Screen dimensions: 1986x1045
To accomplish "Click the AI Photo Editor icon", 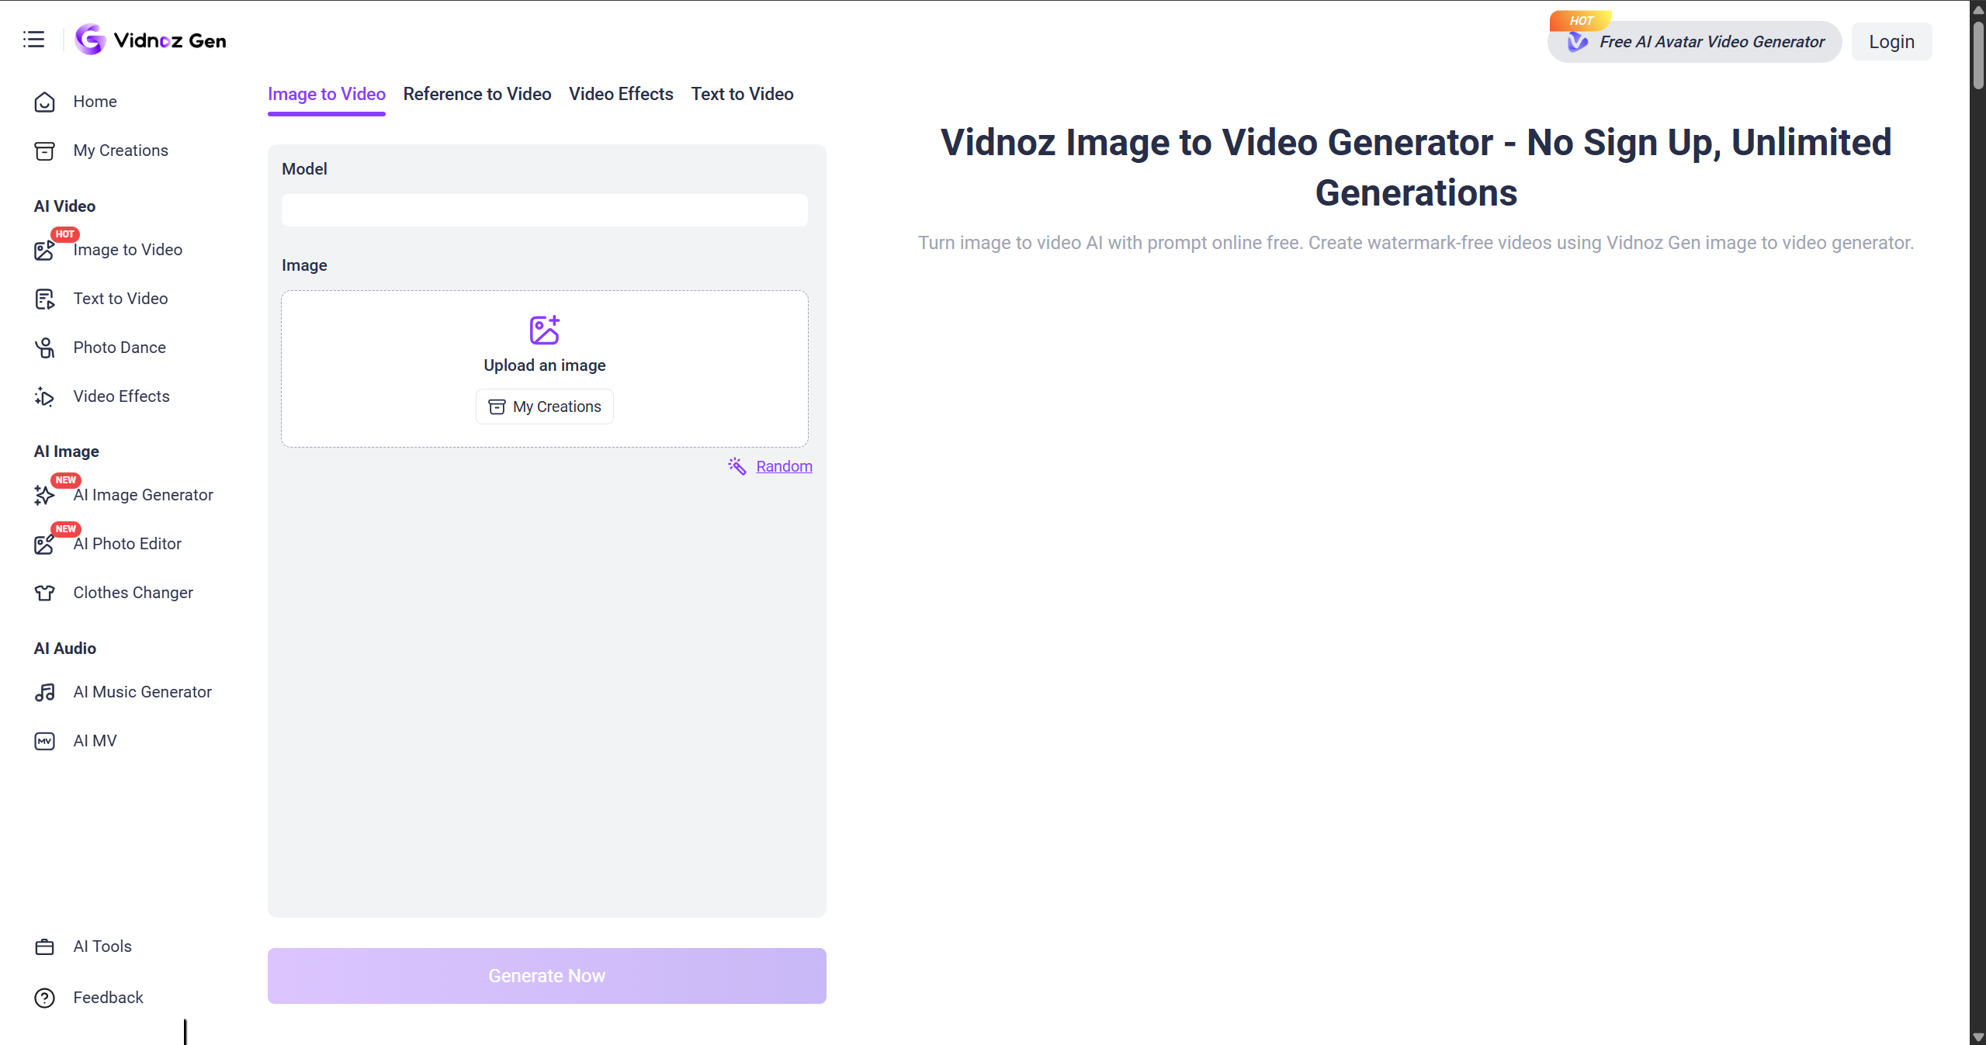I will pos(45,544).
